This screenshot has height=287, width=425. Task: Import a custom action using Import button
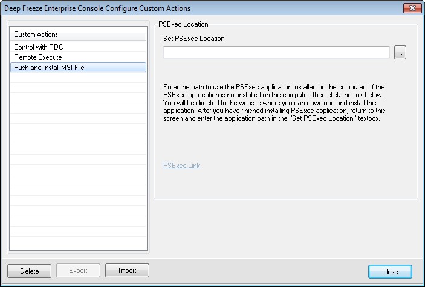click(x=127, y=271)
